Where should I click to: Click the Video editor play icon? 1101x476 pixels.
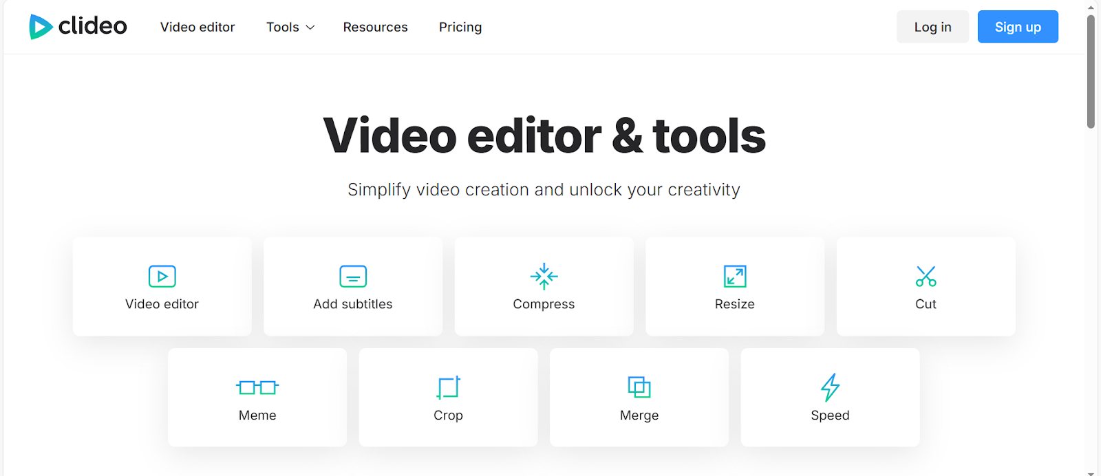click(162, 277)
